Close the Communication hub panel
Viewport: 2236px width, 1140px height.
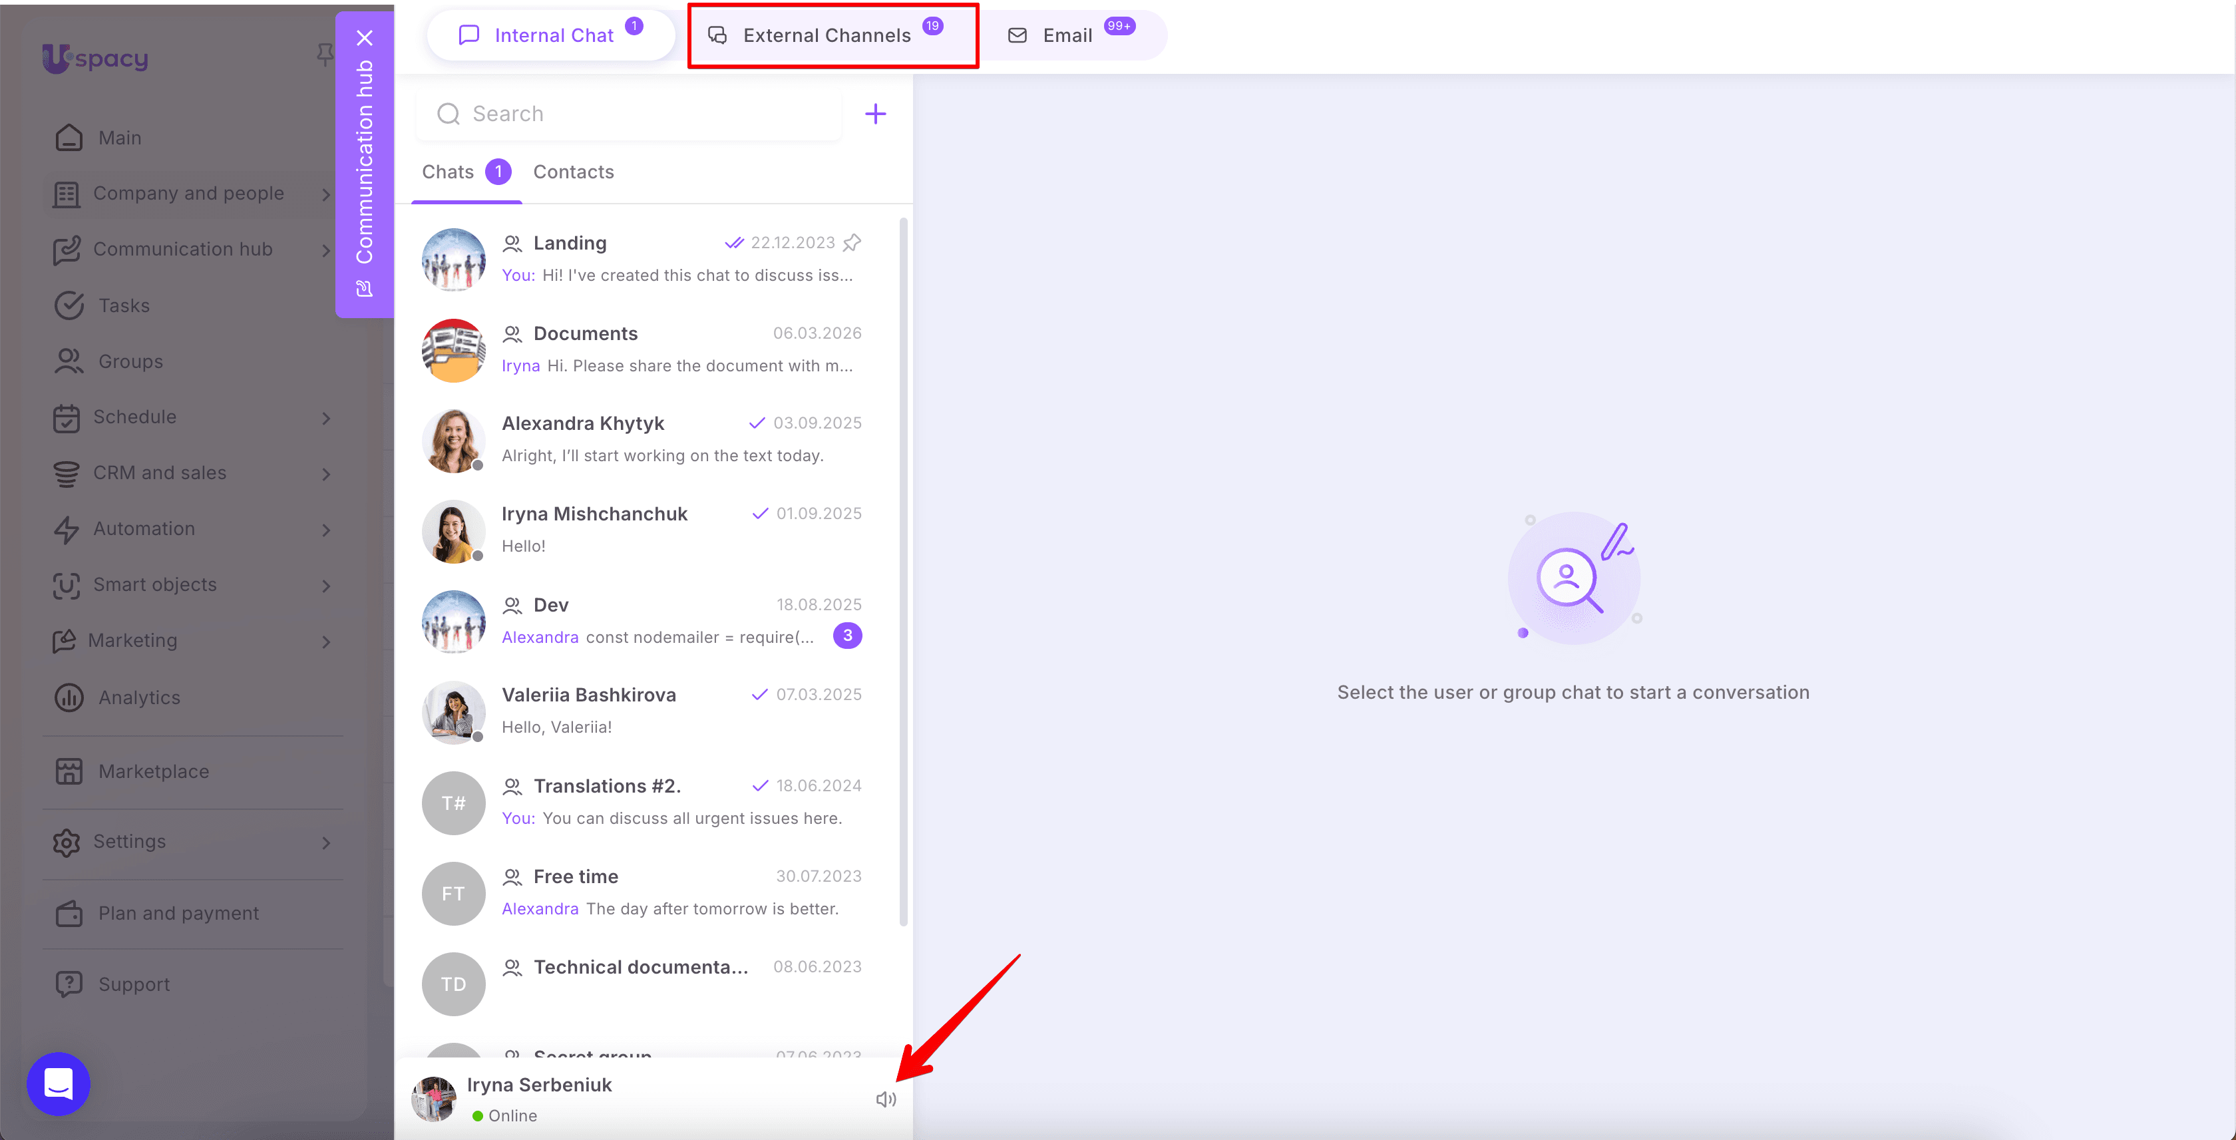coord(365,38)
